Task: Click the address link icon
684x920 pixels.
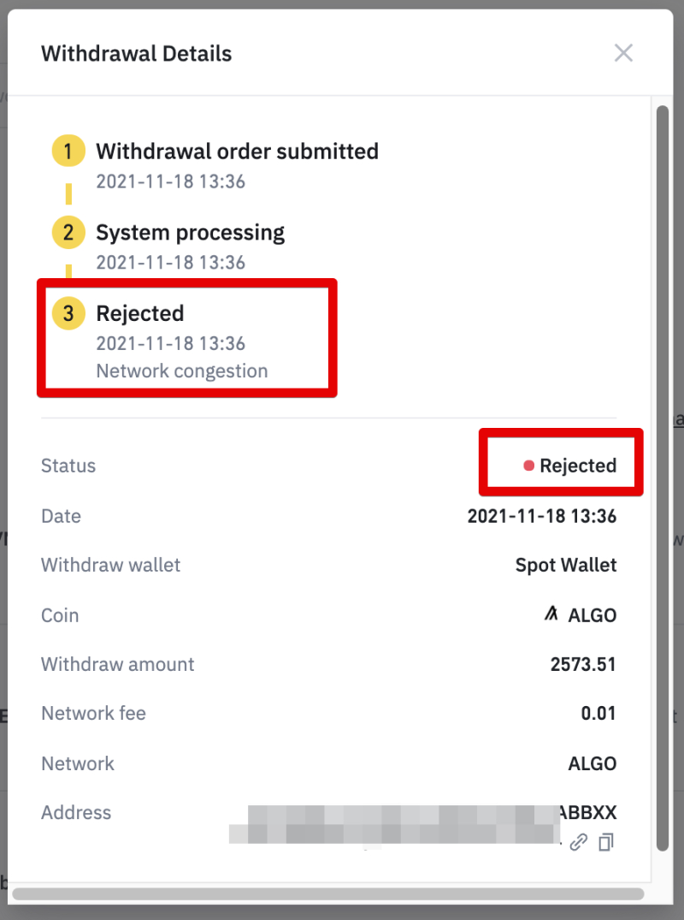Action: click(579, 842)
